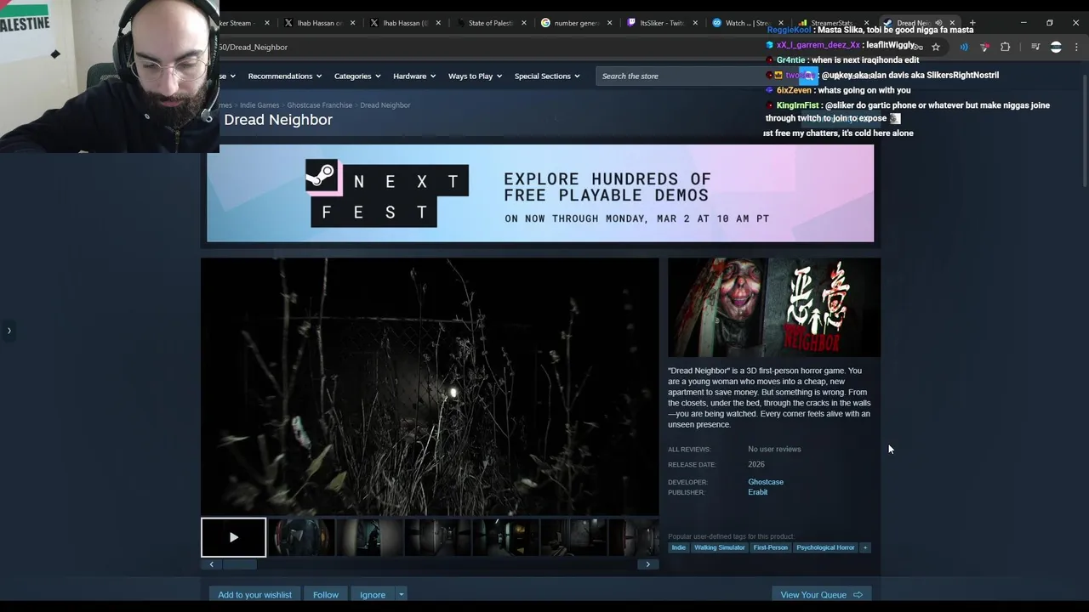Image resolution: width=1089 pixels, height=612 pixels.
Task: Expand the Hardware store menu
Action: click(414, 76)
